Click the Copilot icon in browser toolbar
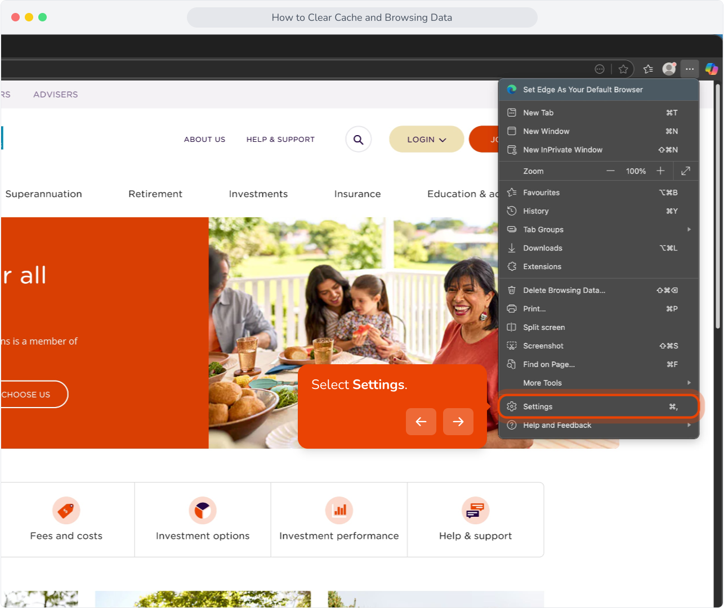The height and width of the screenshot is (608, 724). pyautogui.click(x=712, y=69)
